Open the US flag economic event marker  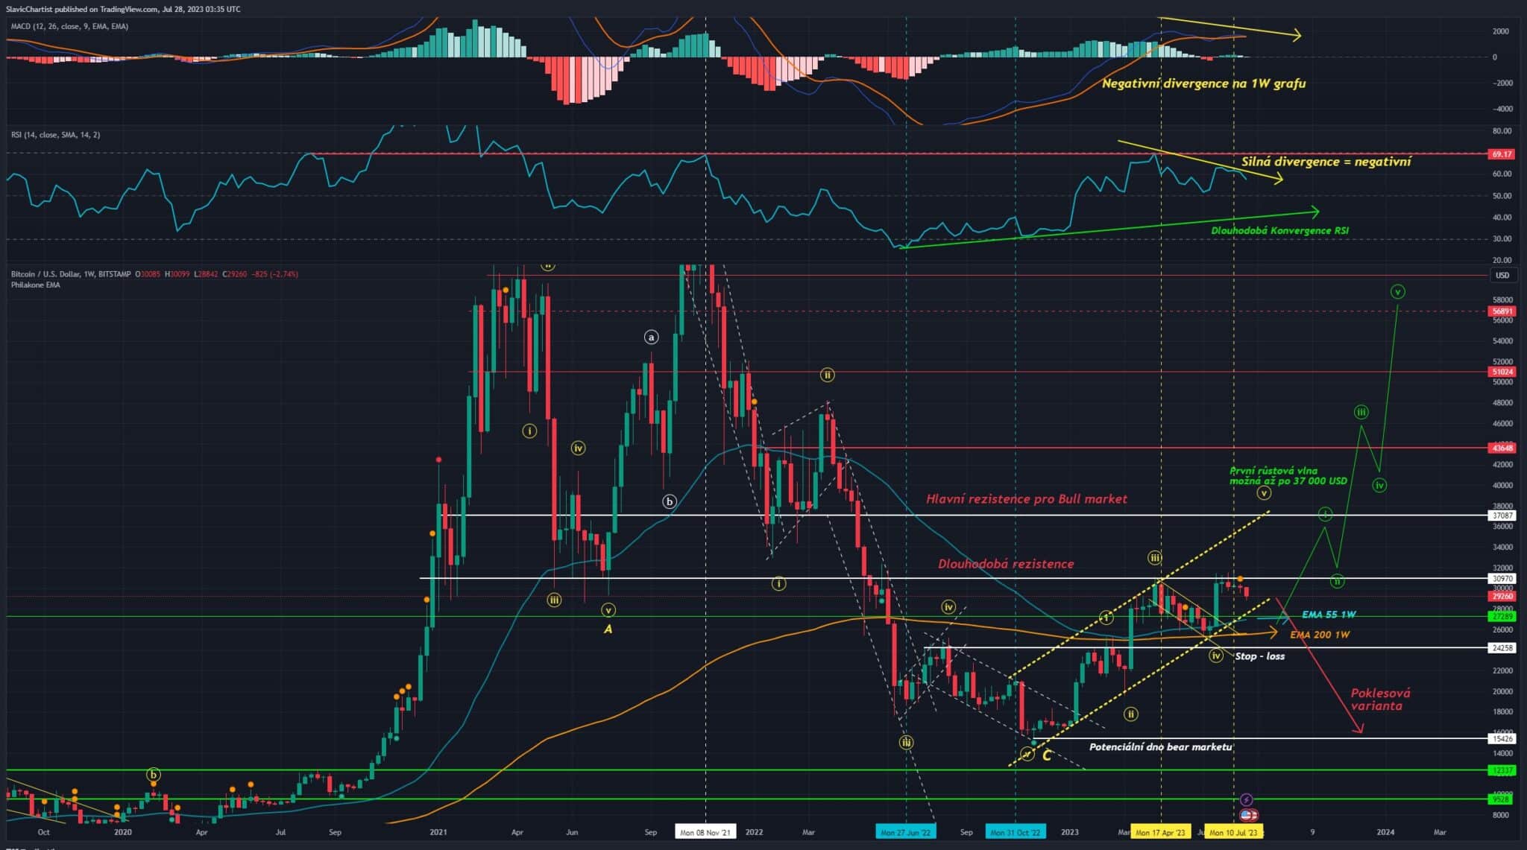[x=1248, y=816]
